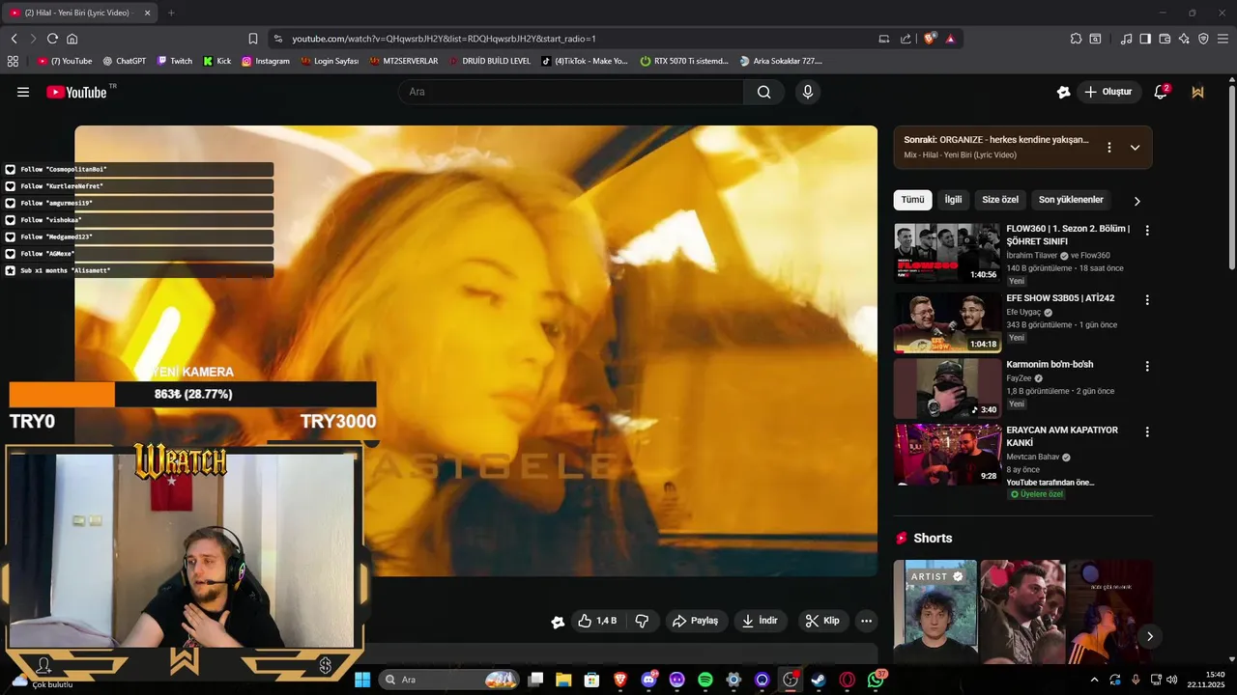Select the Size özel filter chip
This screenshot has height=695, width=1237.
click(x=1000, y=200)
